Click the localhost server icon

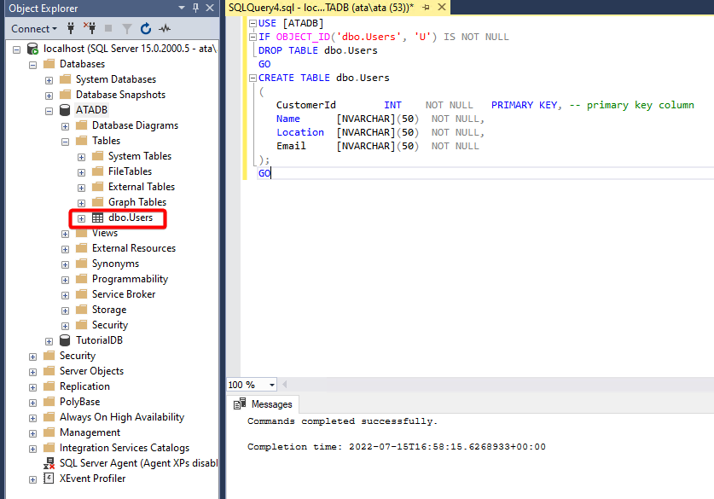point(32,49)
